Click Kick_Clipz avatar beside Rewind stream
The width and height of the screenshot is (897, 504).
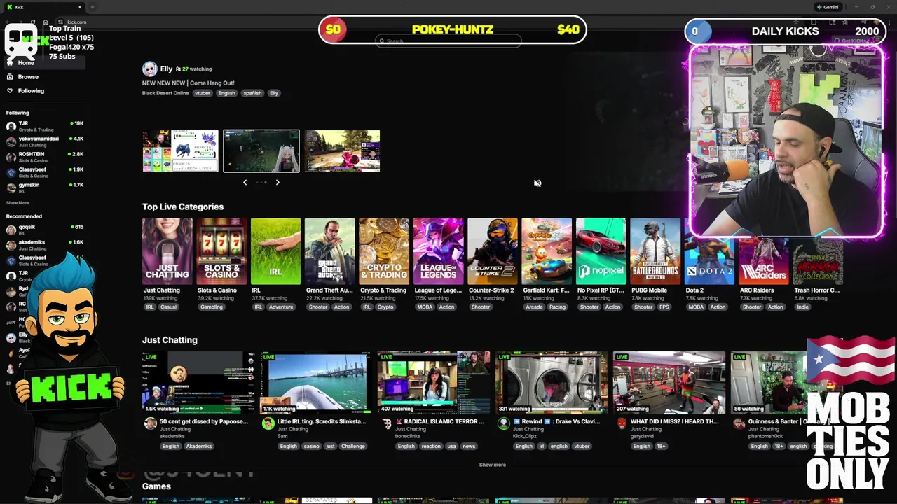click(503, 423)
